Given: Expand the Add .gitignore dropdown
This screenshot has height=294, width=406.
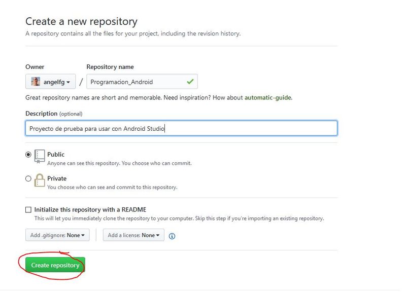Looking at the screenshot, I should [57, 235].
